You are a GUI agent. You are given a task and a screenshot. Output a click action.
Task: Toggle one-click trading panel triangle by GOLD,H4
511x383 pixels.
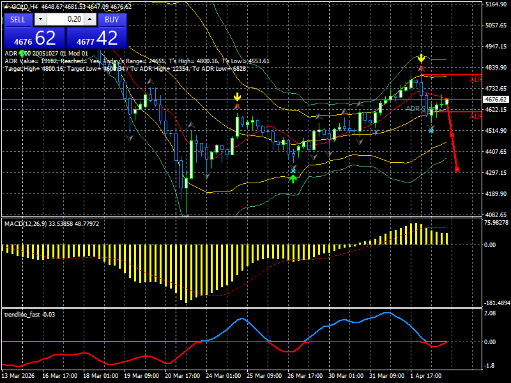coord(6,6)
